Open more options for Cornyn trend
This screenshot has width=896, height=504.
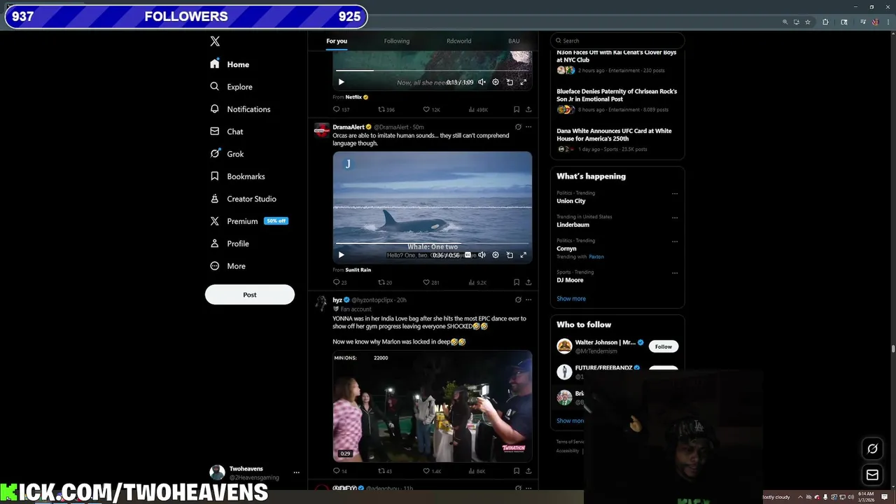[x=675, y=241]
